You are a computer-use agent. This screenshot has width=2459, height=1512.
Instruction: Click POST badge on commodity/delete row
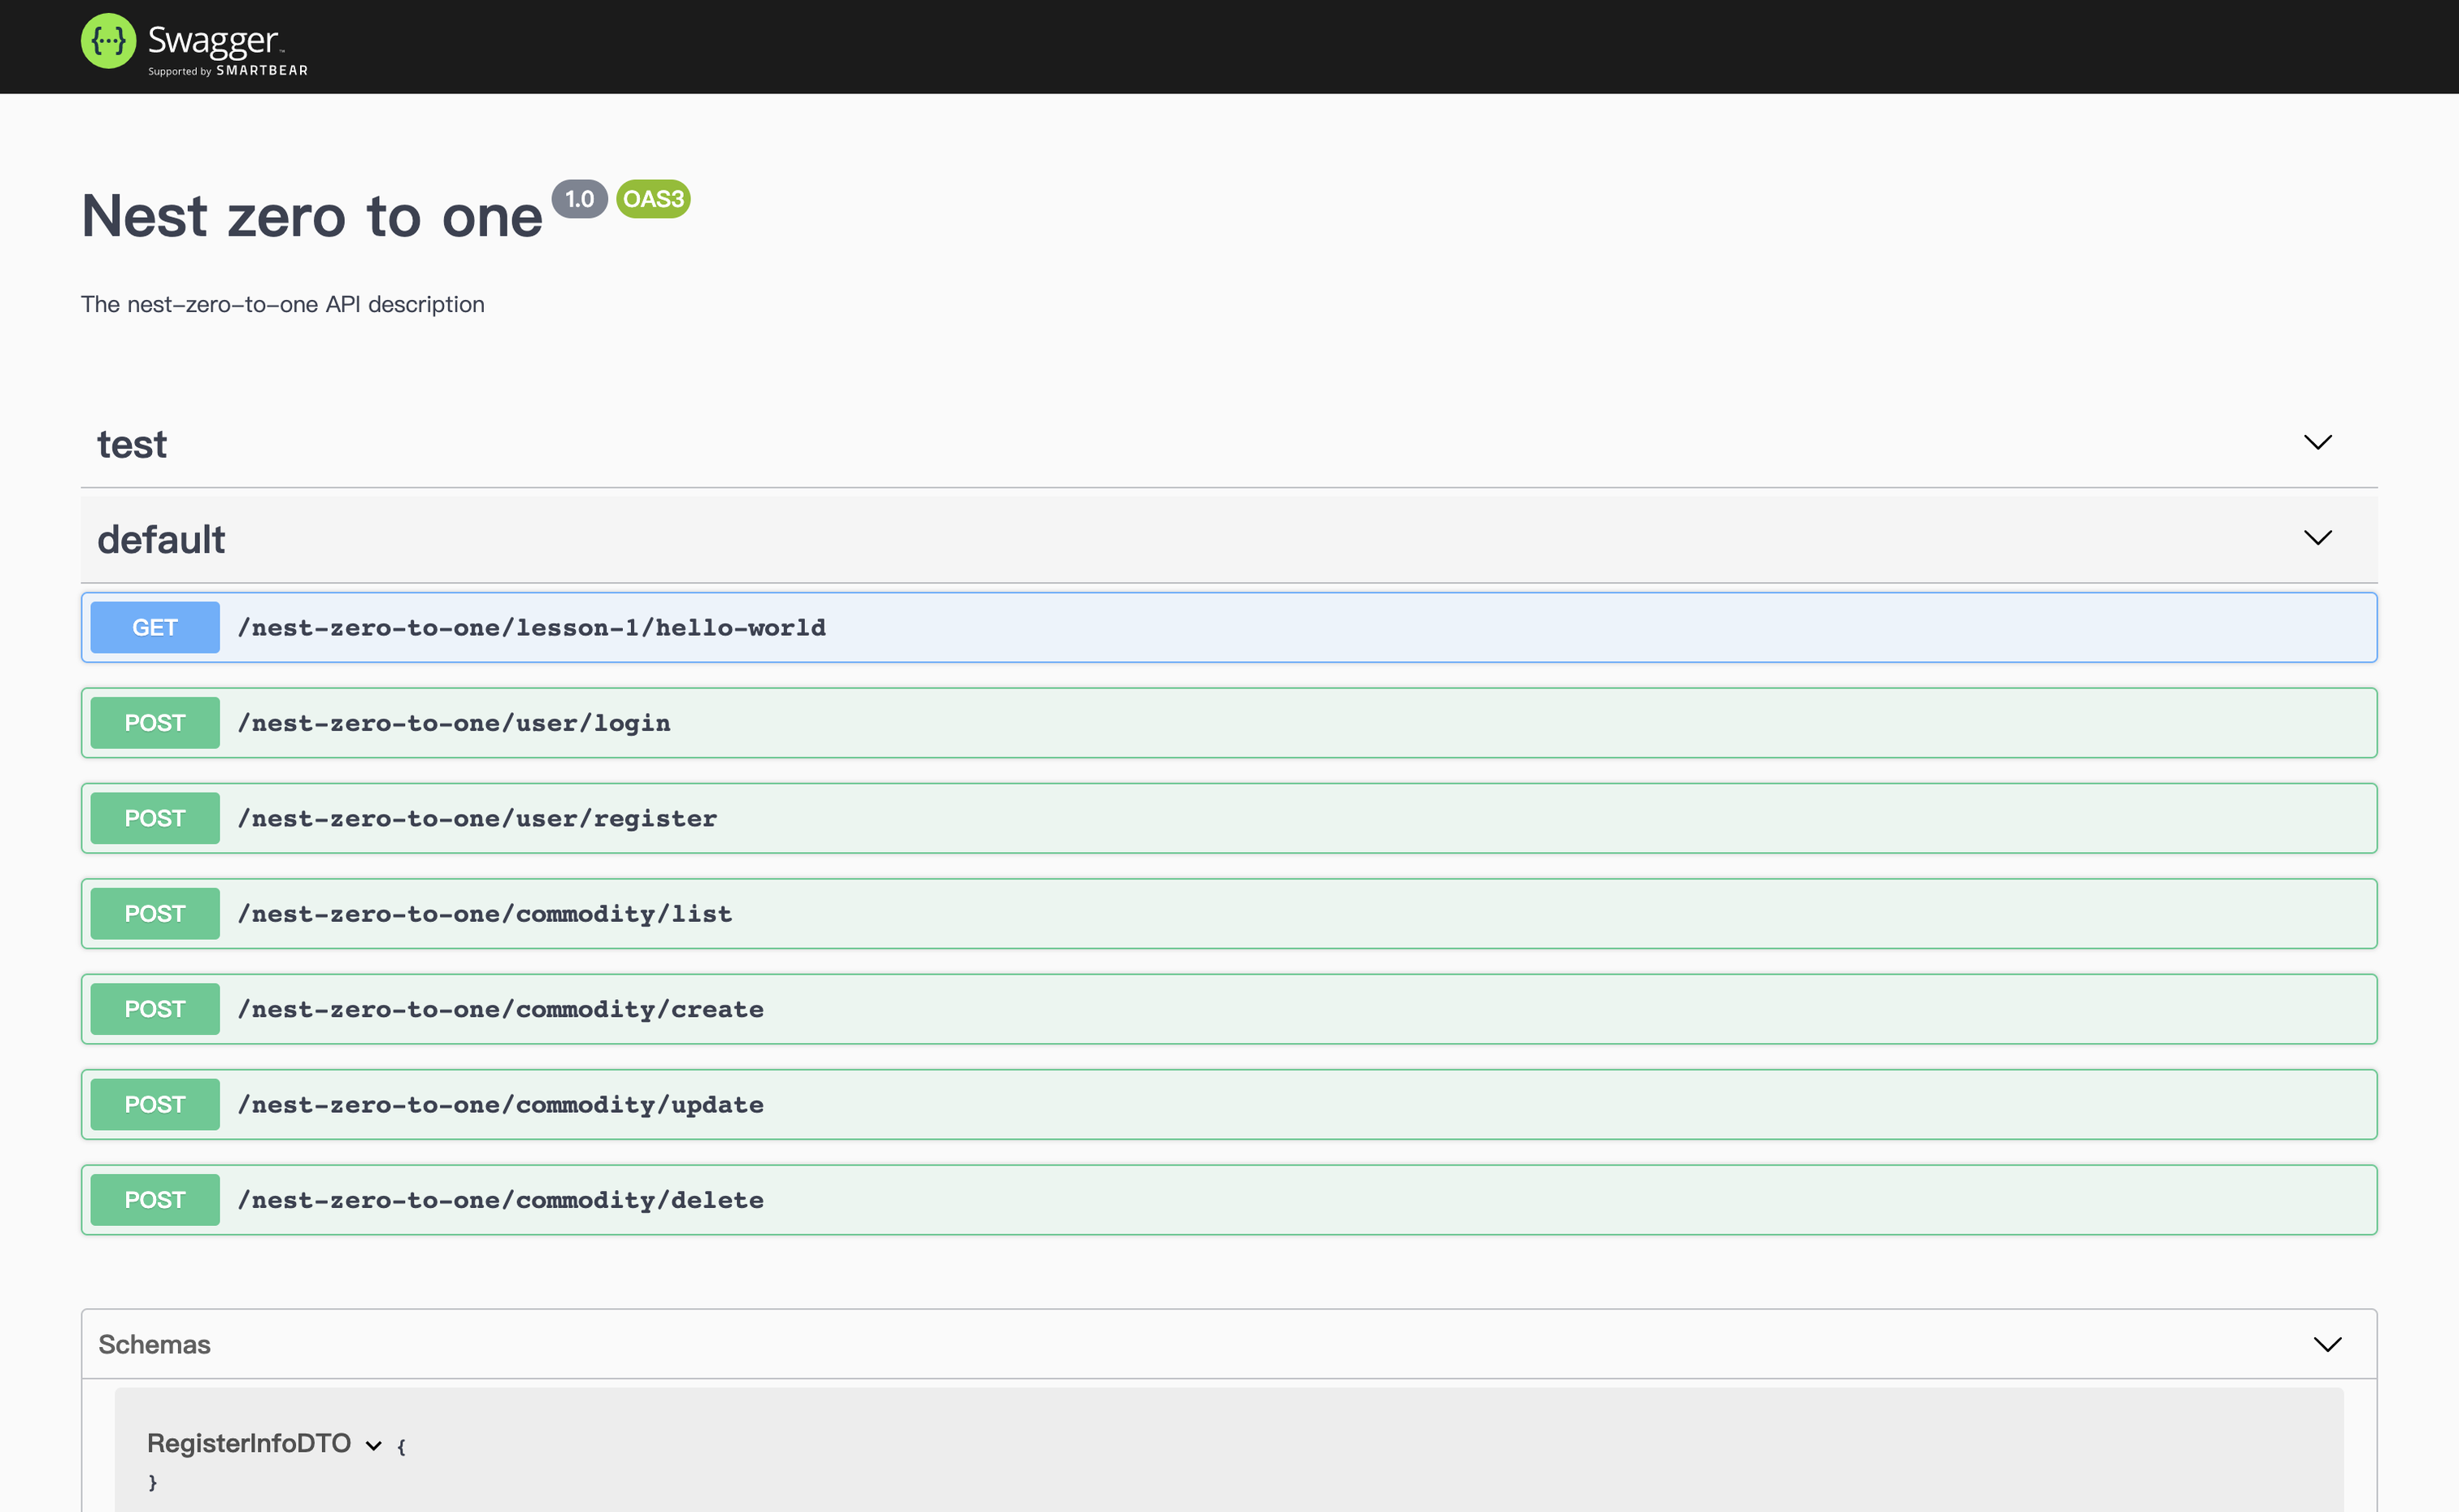coord(155,1200)
